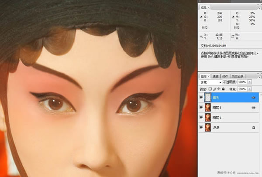This screenshot has height=177, width=262.
Task: Hide 图层 1 layer via eye icon
Action: click(201, 118)
